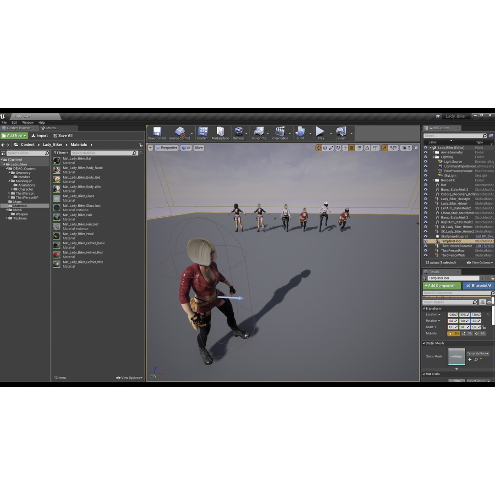Click the Save All button
The height and width of the screenshot is (495, 495).
(x=63, y=135)
